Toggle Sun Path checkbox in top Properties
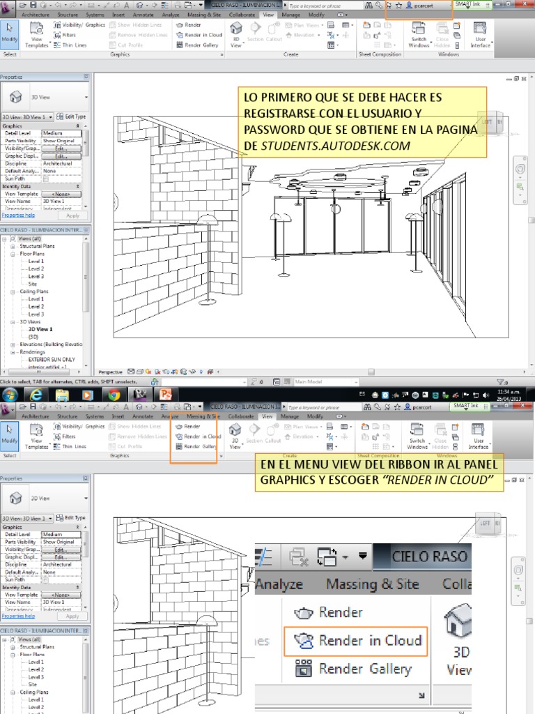The width and height of the screenshot is (535, 714). coord(45,179)
